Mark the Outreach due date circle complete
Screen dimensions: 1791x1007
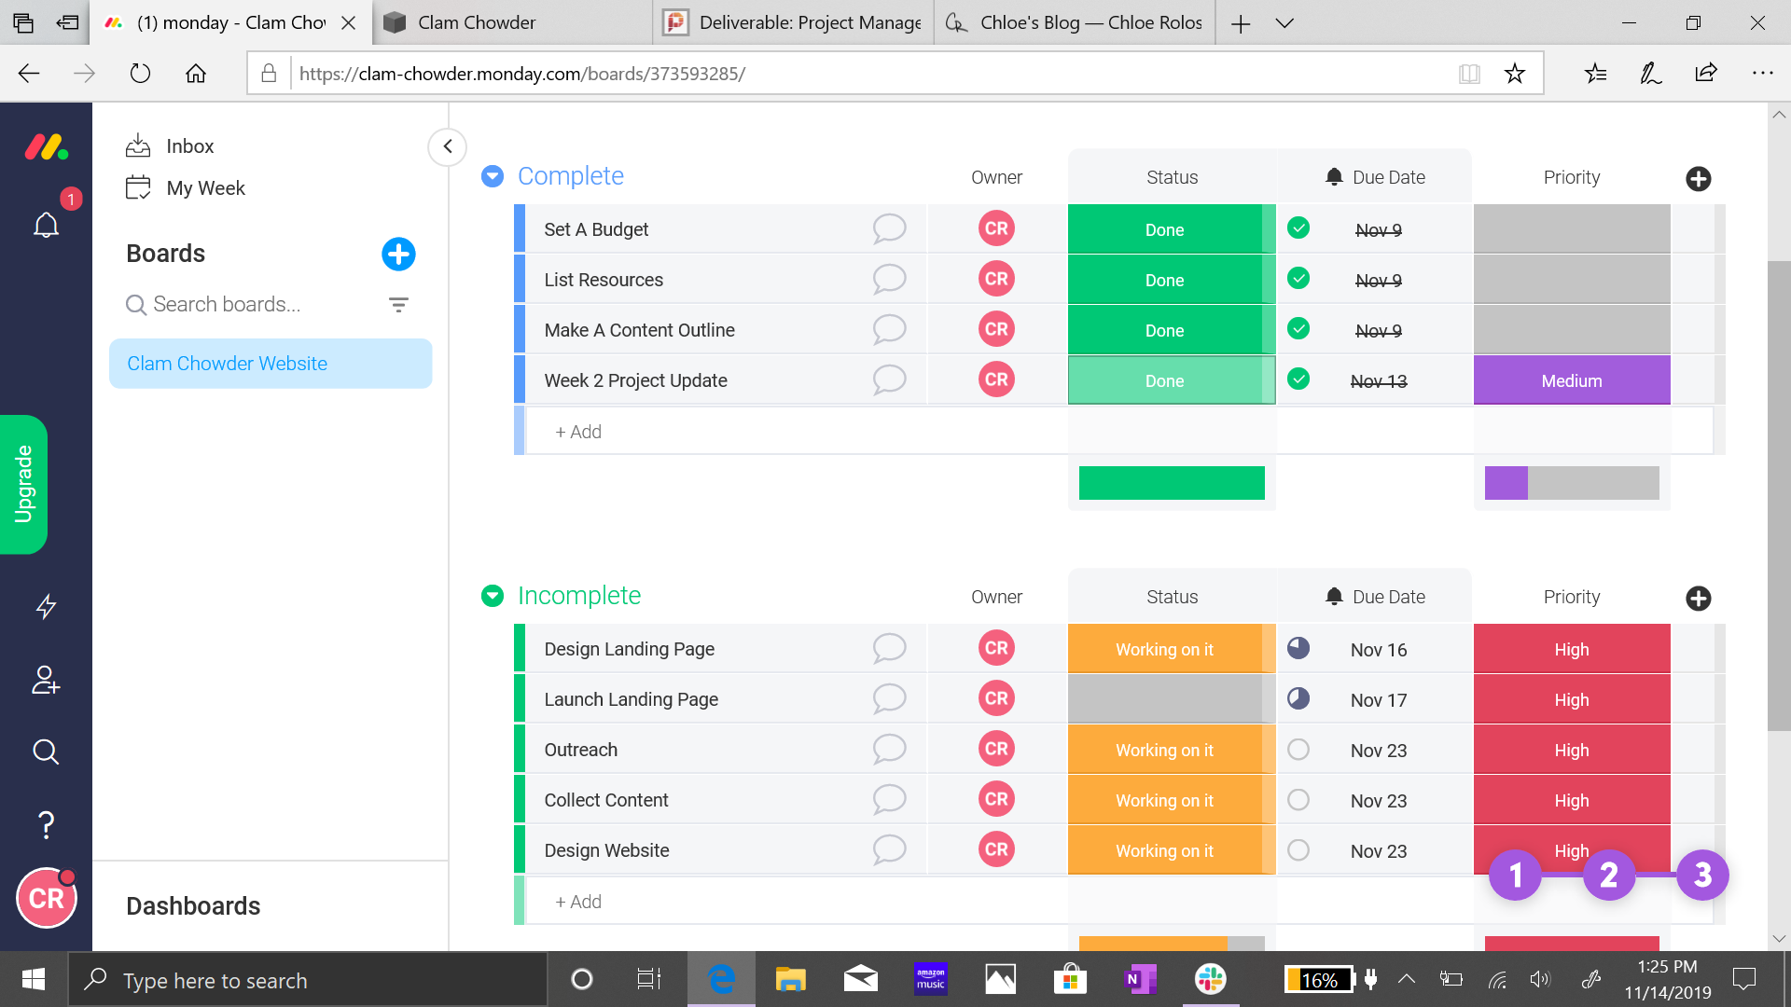1298,749
